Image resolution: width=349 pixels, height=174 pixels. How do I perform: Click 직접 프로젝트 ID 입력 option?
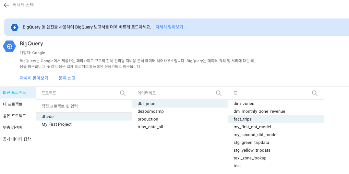pos(84,106)
